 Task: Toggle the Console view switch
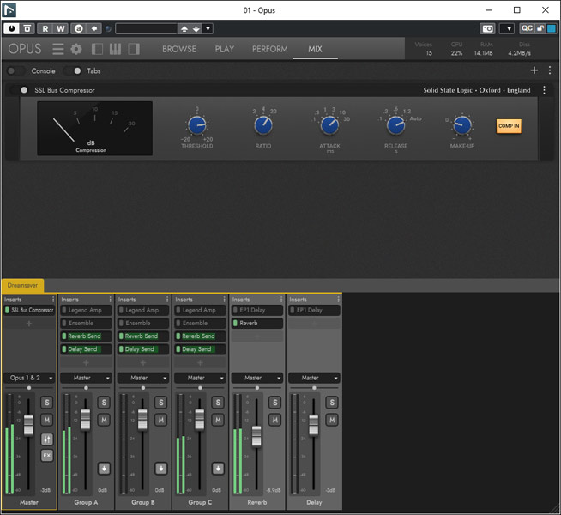pyautogui.click(x=15, y=71)
